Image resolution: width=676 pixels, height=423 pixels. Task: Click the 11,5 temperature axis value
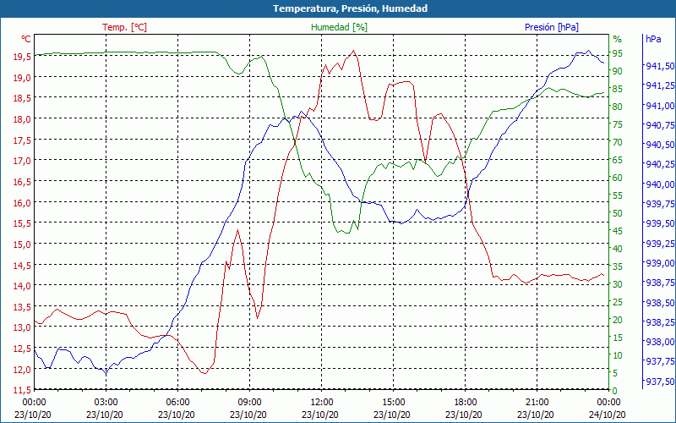22,390
